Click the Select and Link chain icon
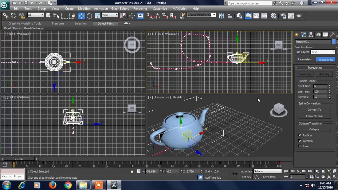 (6, 16)
